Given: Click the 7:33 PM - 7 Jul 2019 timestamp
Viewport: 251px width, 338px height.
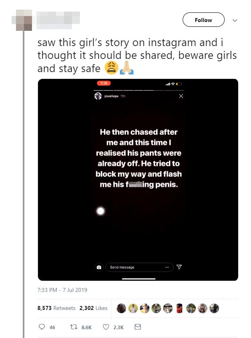Looking at the screenshot, I should pos(62,290).
